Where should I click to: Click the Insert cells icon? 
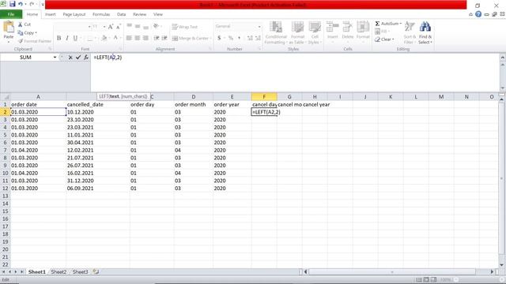(x=332, y=27)
